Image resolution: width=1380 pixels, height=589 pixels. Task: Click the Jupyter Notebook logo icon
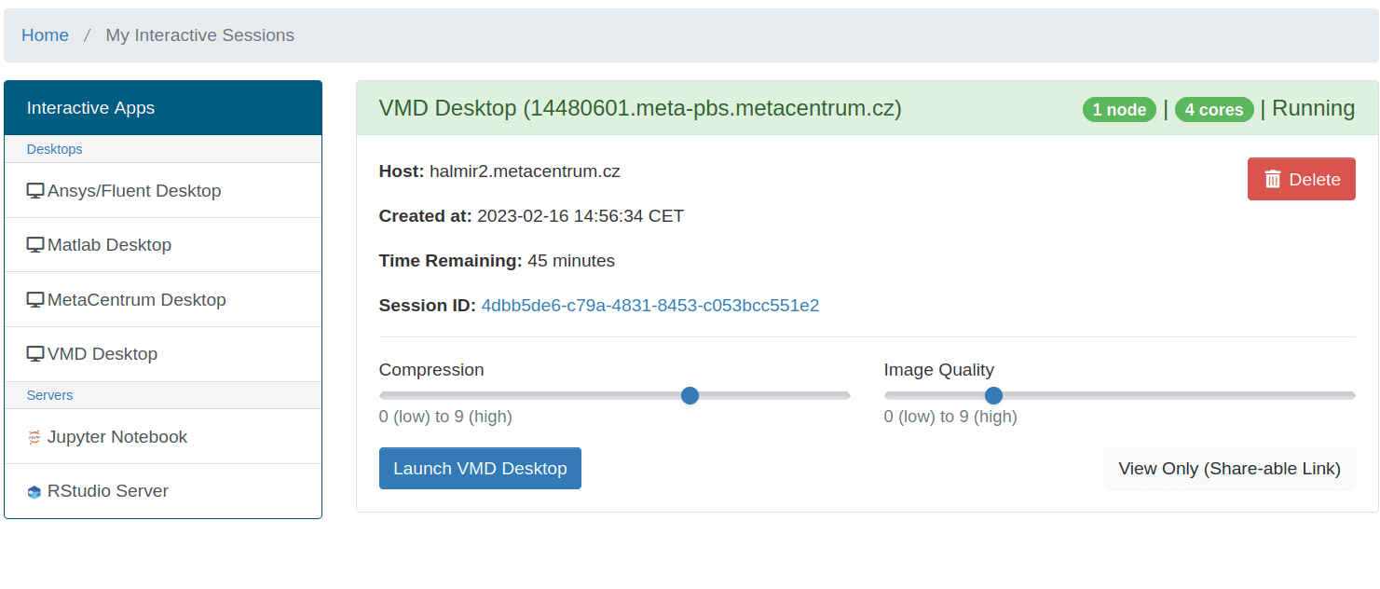34,437
